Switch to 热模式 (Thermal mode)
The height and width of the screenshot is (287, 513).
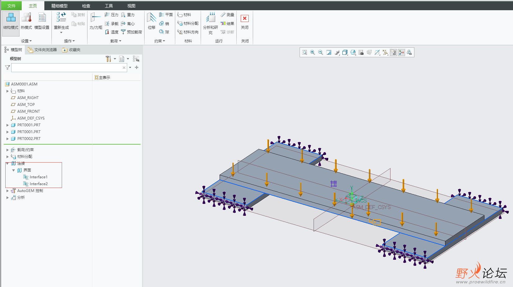26,21
